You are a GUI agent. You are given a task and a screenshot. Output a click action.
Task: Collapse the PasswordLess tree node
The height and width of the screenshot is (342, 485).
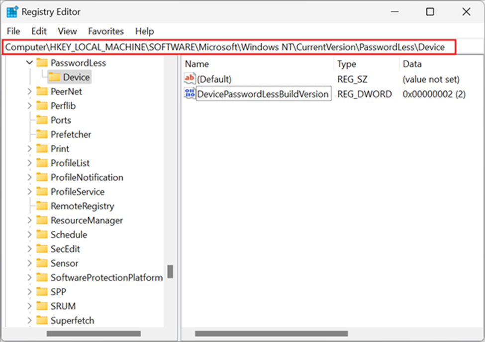coord(29,63)
